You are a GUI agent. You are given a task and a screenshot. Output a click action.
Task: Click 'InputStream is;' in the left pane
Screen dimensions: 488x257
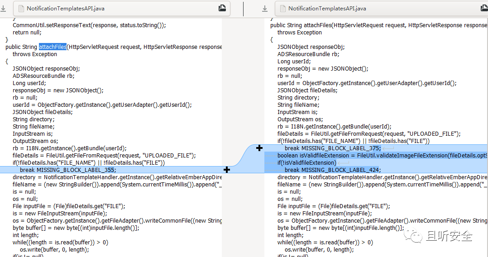pyautogui.click(x=33, y=133)
